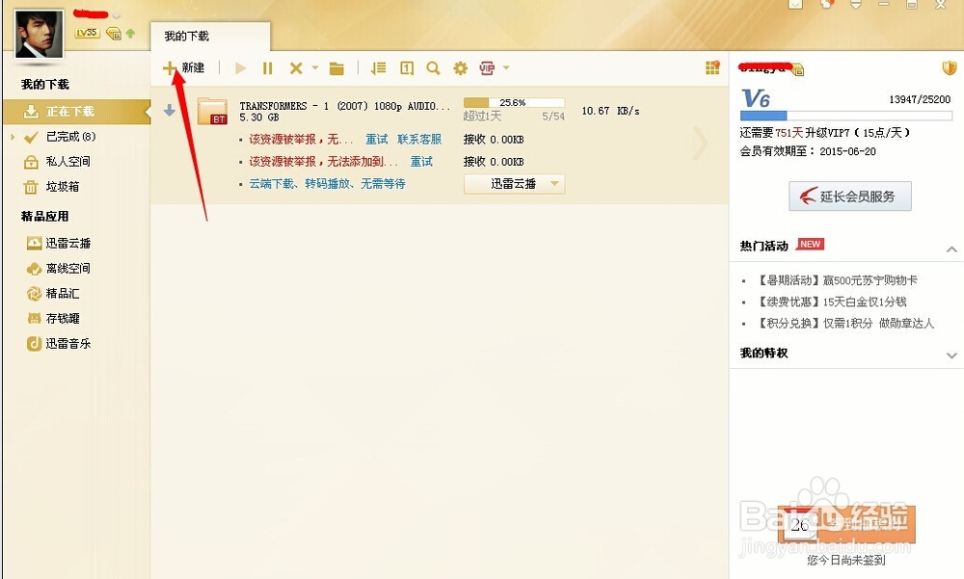The width and height of the screenshot is (964, 579).
Task: Click the 延长会员服务 button
Action: [849, 197]
